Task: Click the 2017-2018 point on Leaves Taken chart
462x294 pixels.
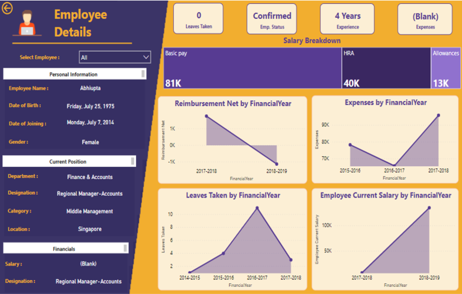Action: point(291,260)
